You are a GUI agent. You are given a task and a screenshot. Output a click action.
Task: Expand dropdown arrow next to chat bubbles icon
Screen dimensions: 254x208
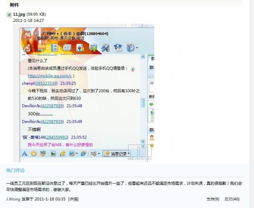click(x=99, y=154)
